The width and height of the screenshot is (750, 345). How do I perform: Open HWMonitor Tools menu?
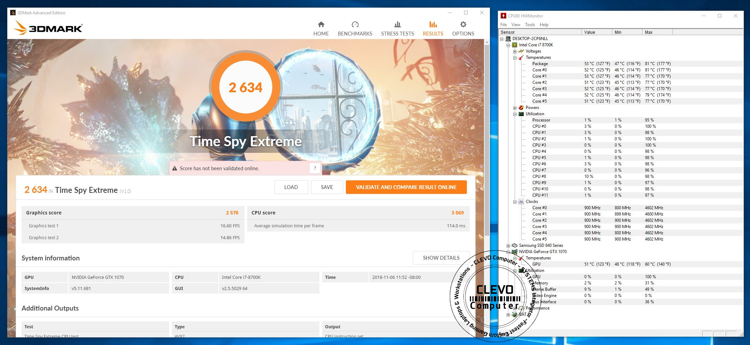pyautogui.click(x=530, y=25)
